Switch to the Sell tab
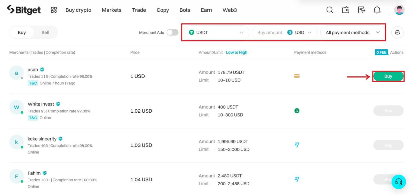The width and height of the screenshot is (413, 195). pyautogui.click(x=45, y=32)
